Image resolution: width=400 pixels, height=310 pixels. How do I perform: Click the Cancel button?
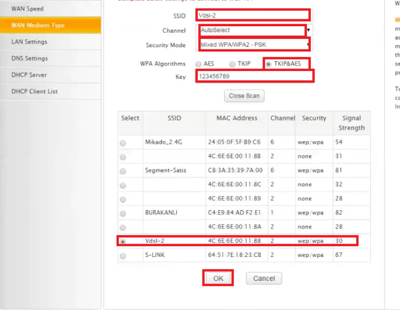point(264,278)
